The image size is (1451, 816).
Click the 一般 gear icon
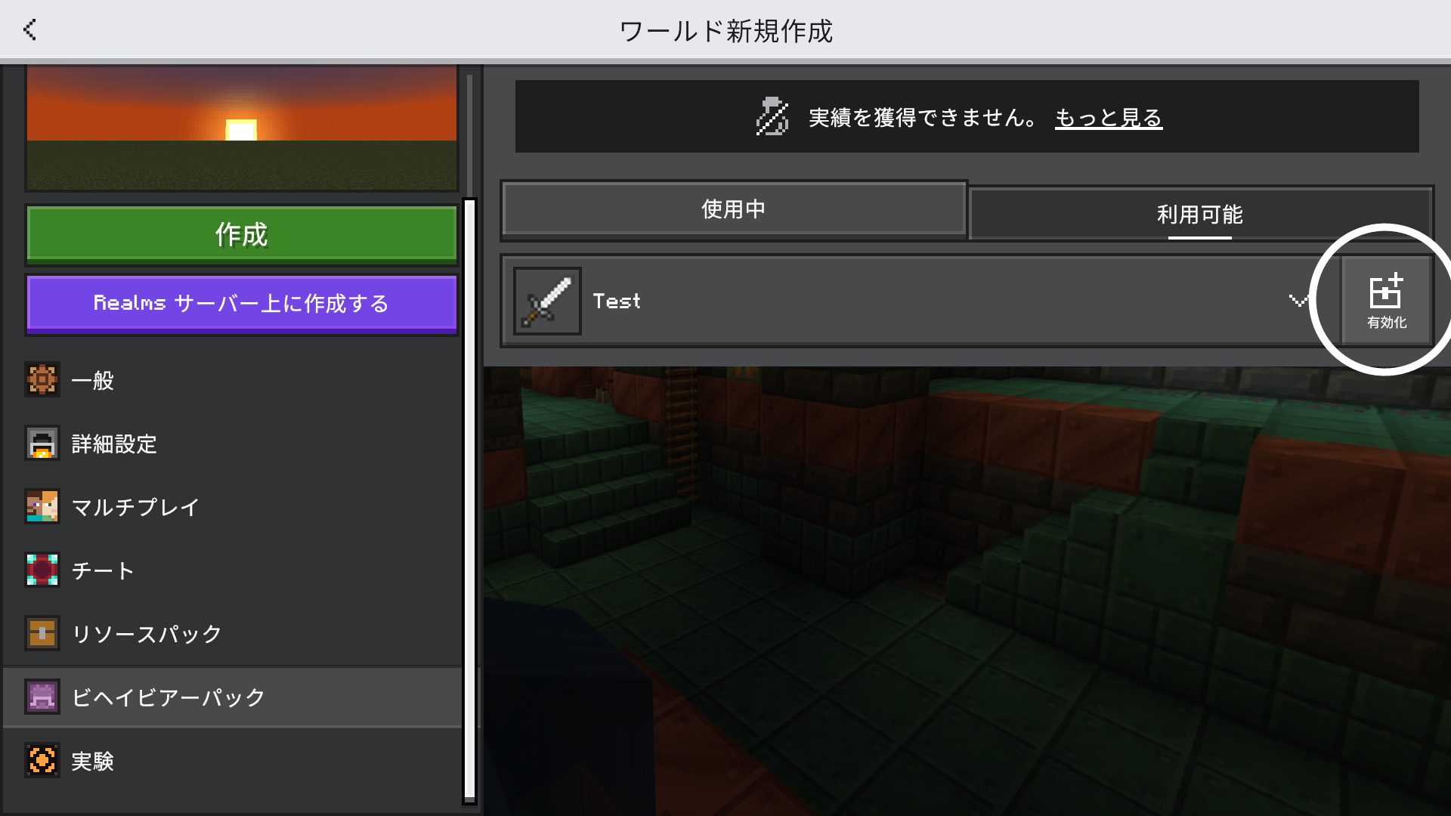point(42,380)
